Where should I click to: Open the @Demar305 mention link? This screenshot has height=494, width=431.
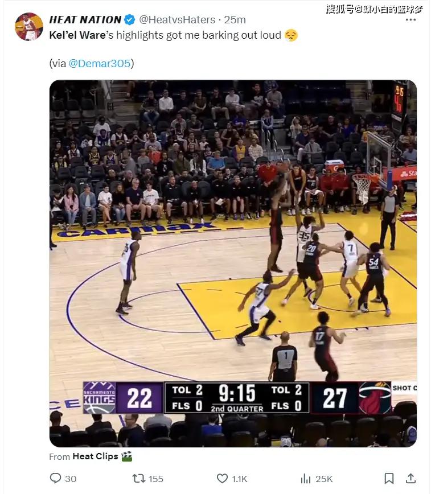pos(100,63)
